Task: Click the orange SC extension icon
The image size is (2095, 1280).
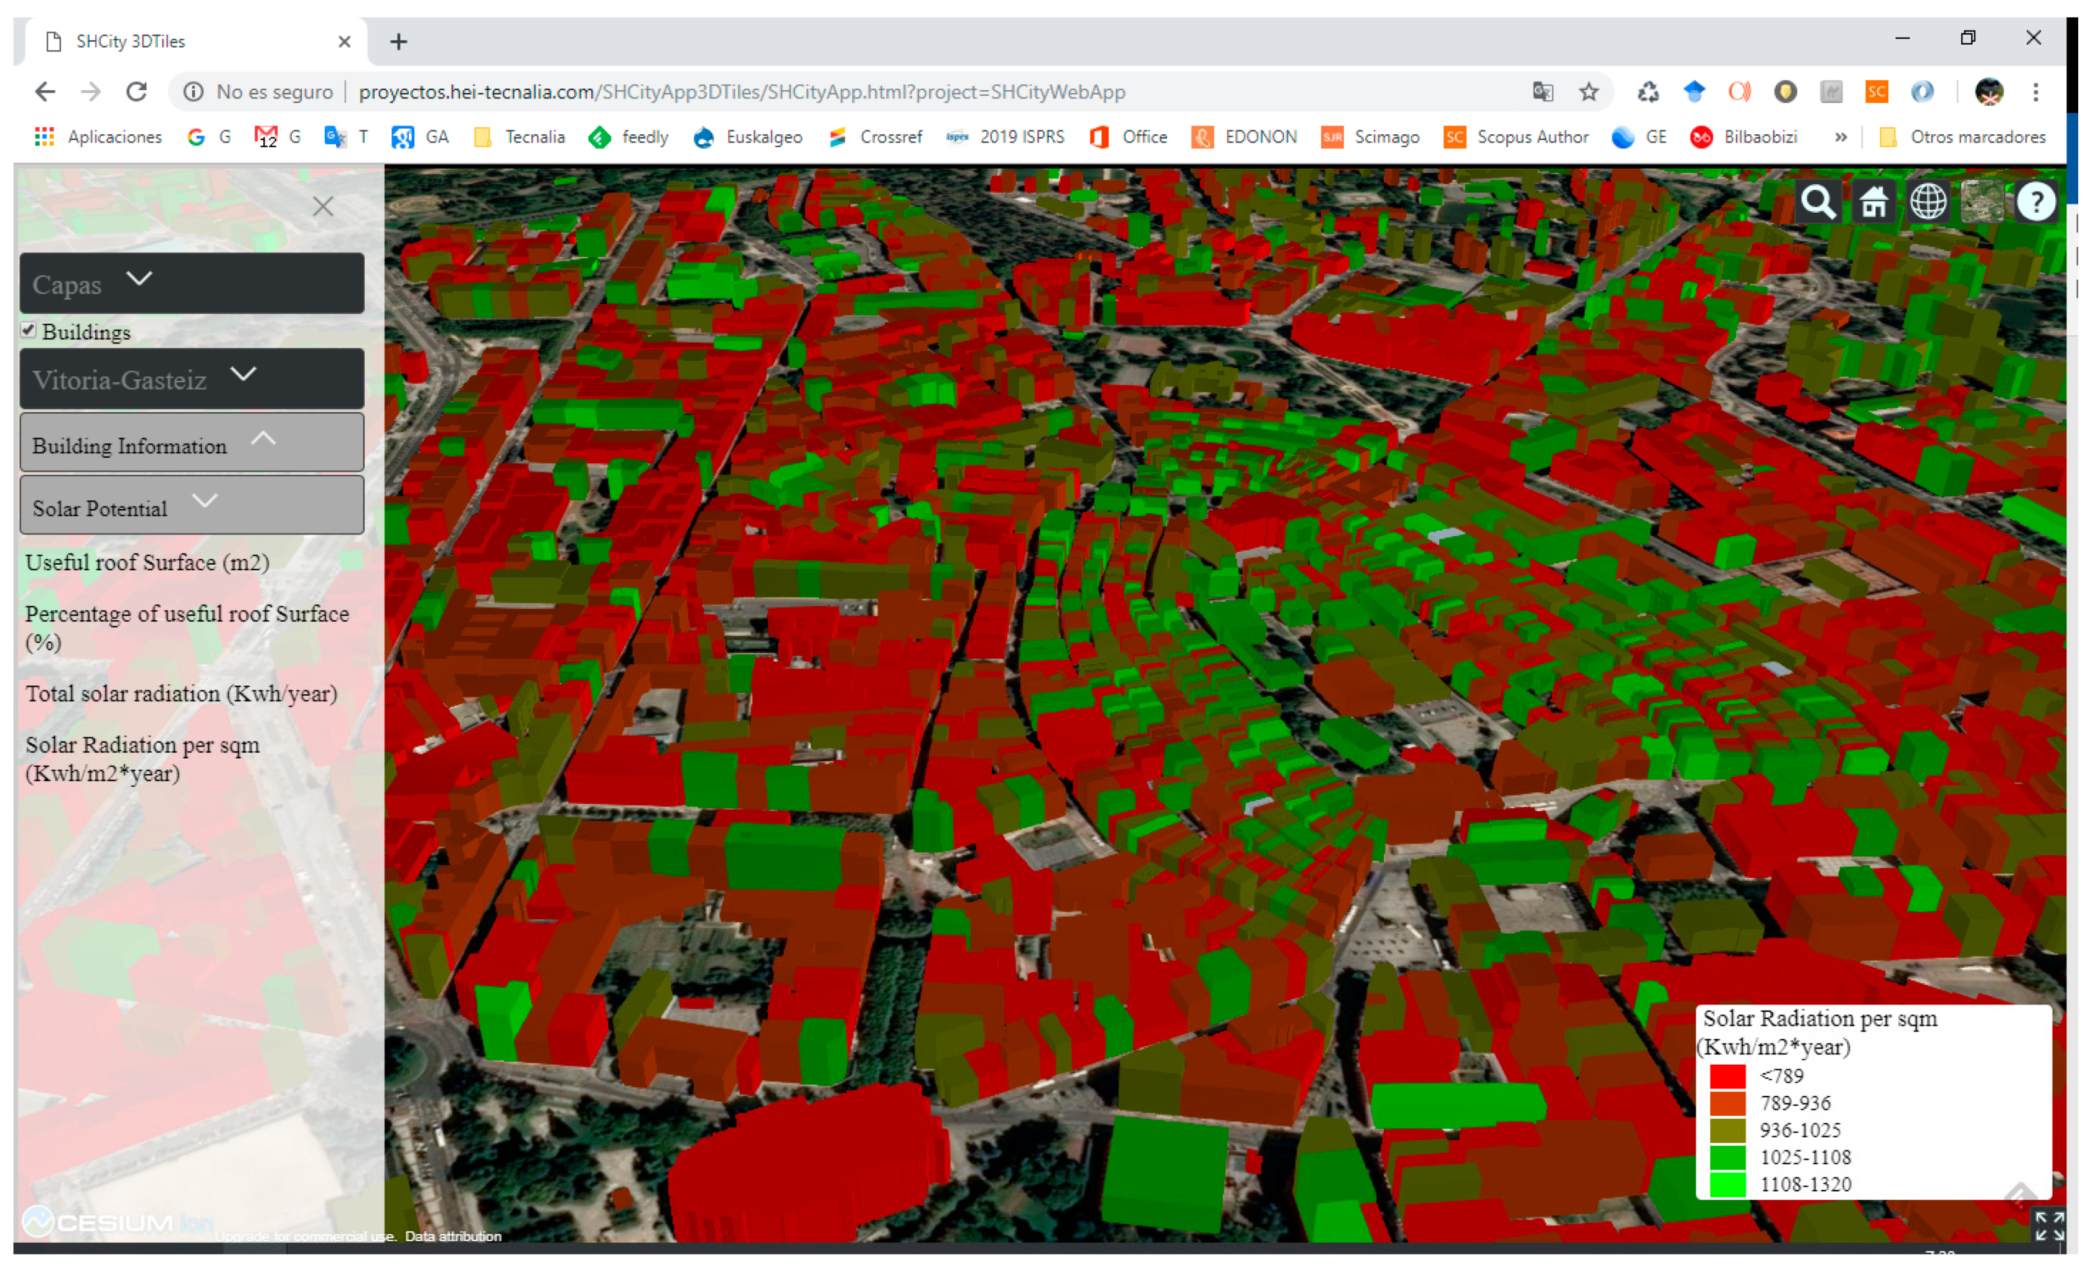Action: [x=1877, y=92]
